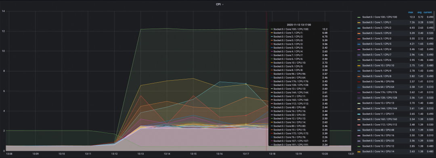Isolate series Socket:0 / Core:0 / CPU:0 in legend

[x=376, y=33]
